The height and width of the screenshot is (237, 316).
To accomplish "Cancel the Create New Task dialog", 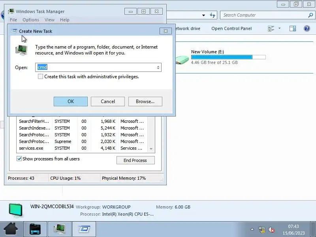I will (x=107, y=102).
